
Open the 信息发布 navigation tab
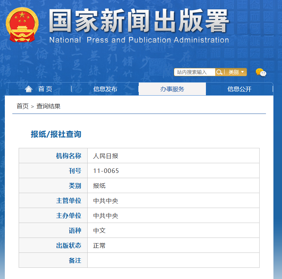[105, 89]
